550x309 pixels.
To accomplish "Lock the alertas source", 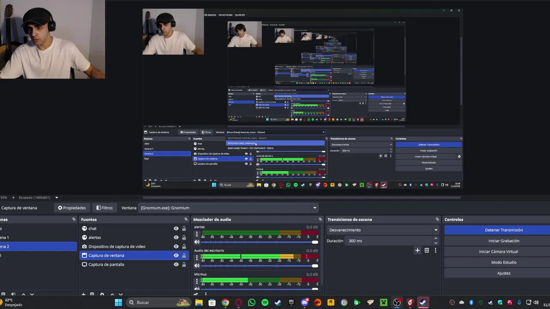I will pyautogui.click(x=184, y=237).
